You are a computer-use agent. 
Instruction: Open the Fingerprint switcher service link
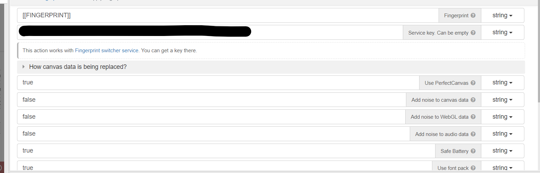coord(107,51)
